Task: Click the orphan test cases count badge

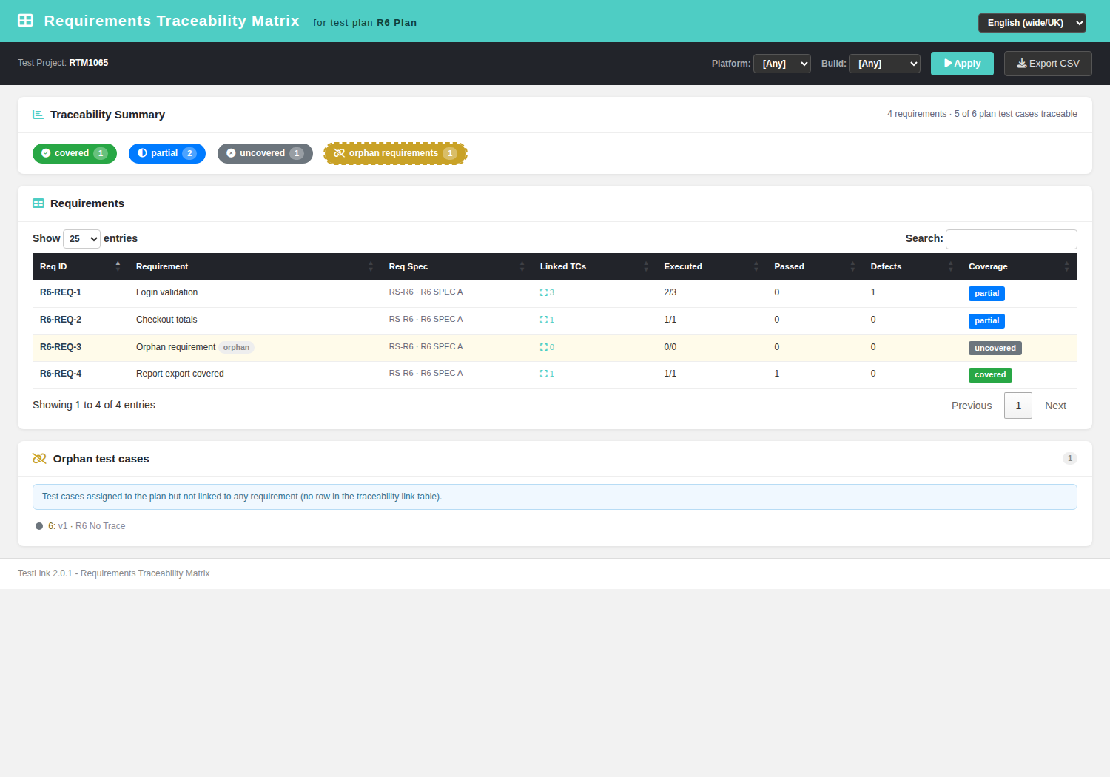Action: 1070,458
